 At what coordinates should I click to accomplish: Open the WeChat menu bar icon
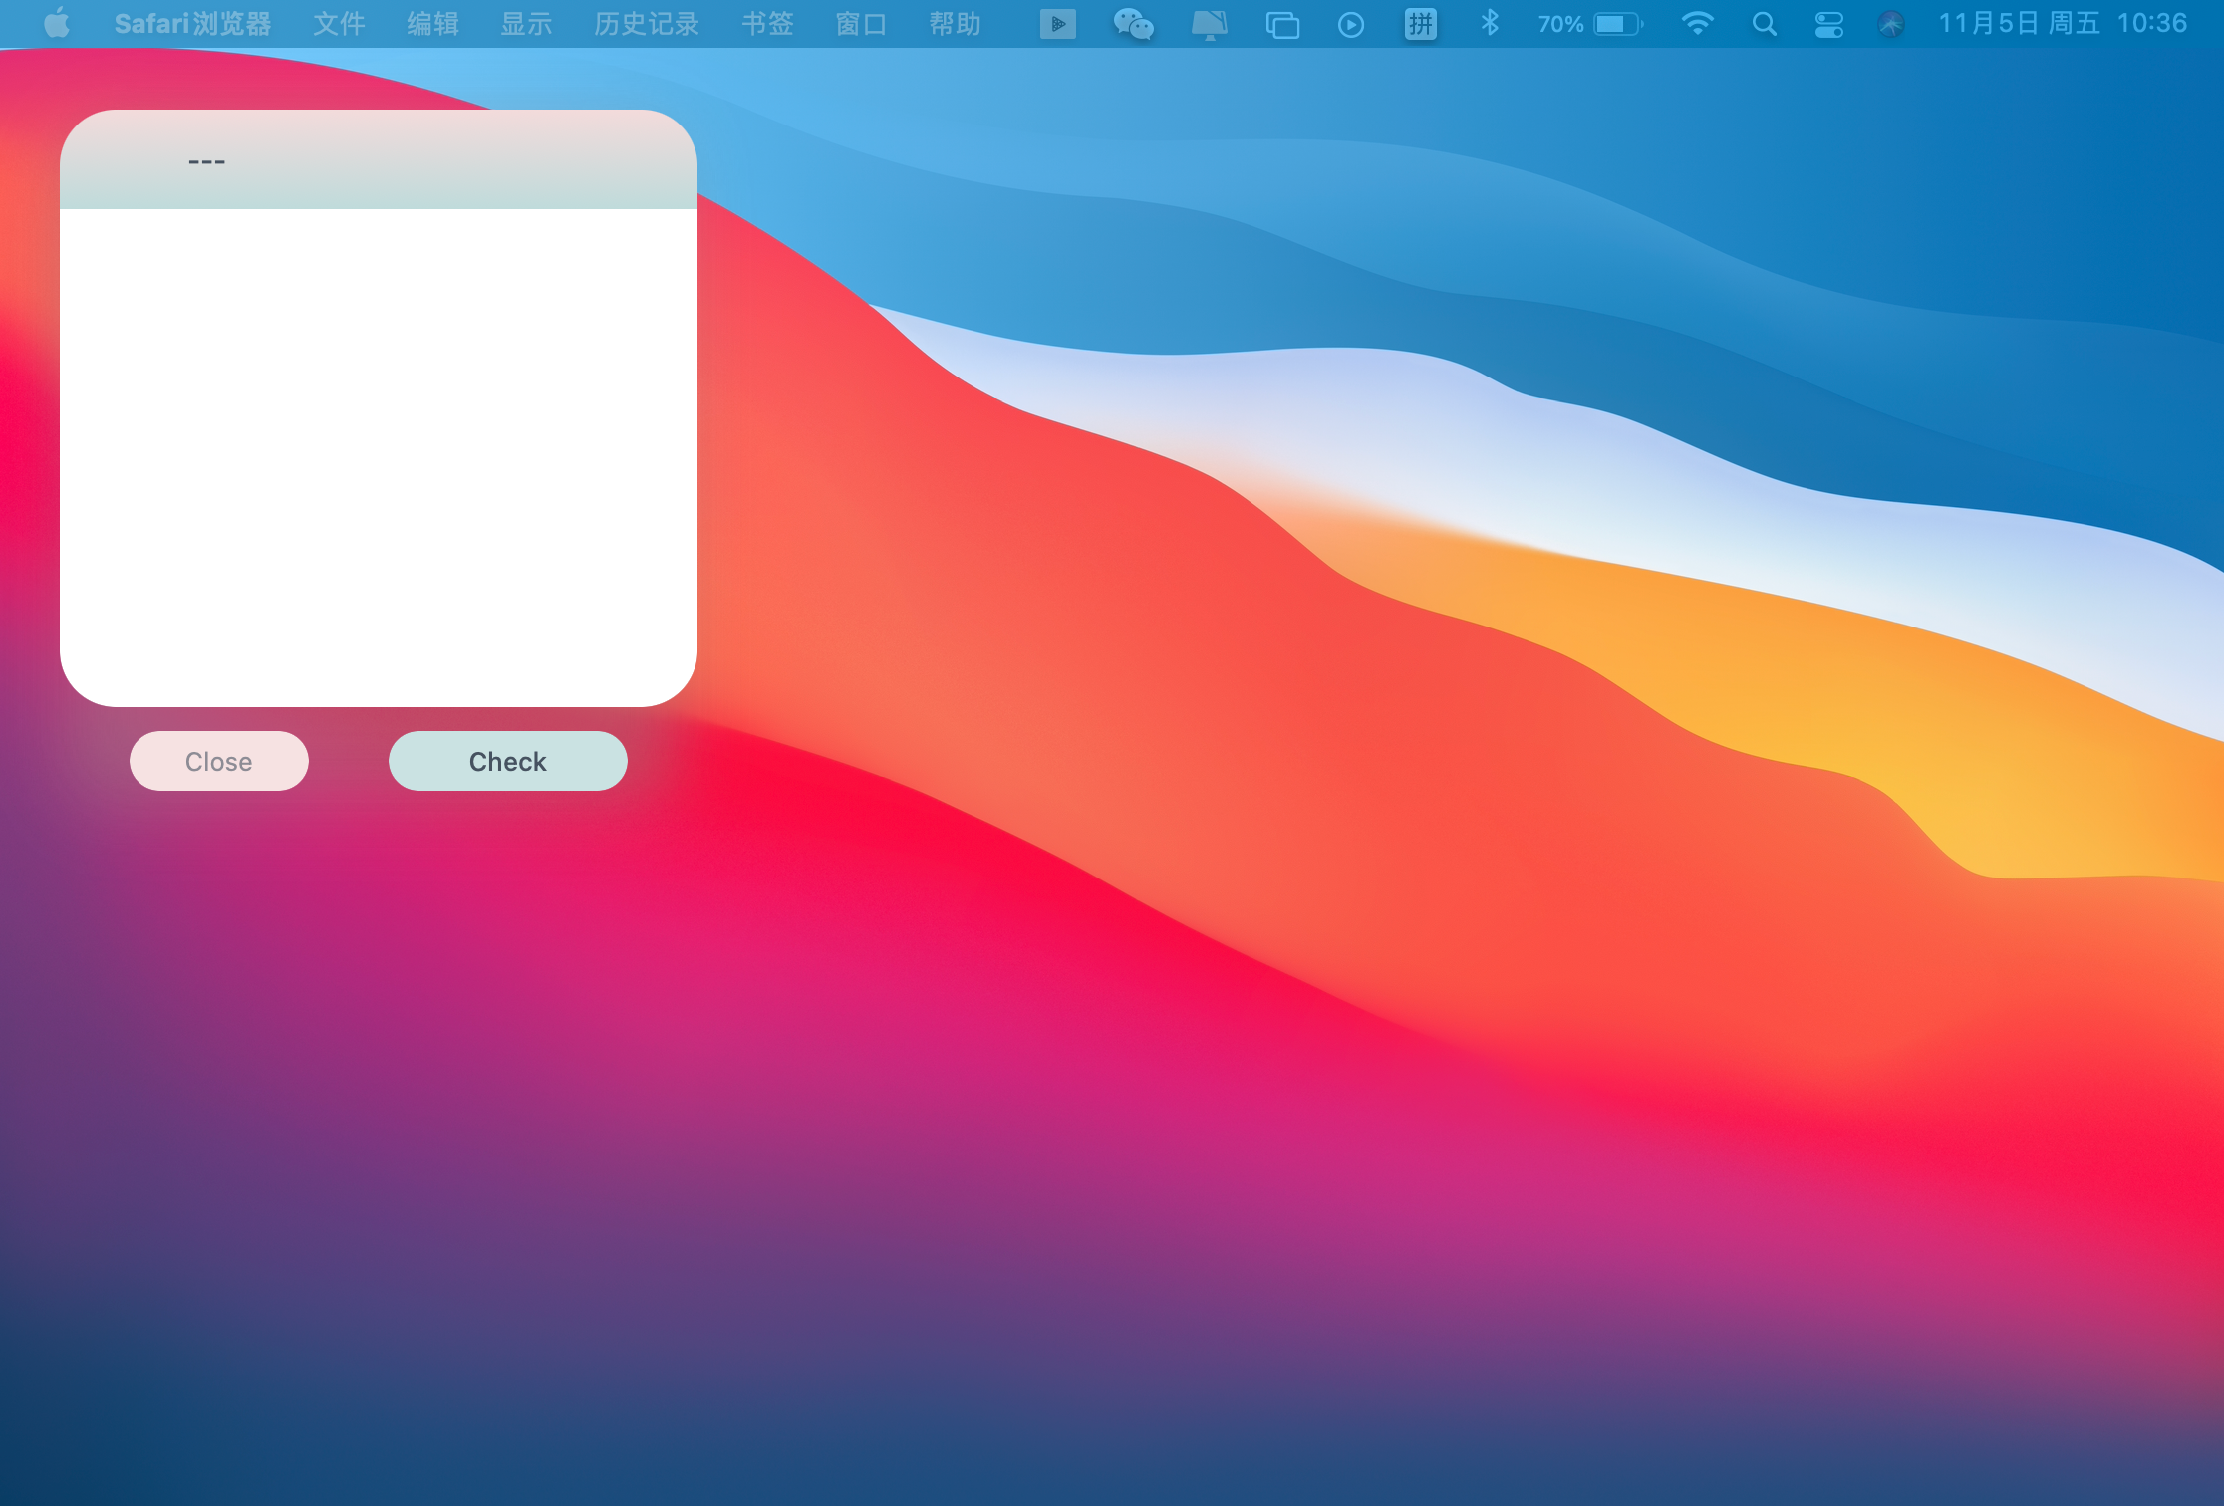point(1133,23)
